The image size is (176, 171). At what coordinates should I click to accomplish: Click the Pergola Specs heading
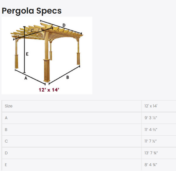[x=32, y=11]
